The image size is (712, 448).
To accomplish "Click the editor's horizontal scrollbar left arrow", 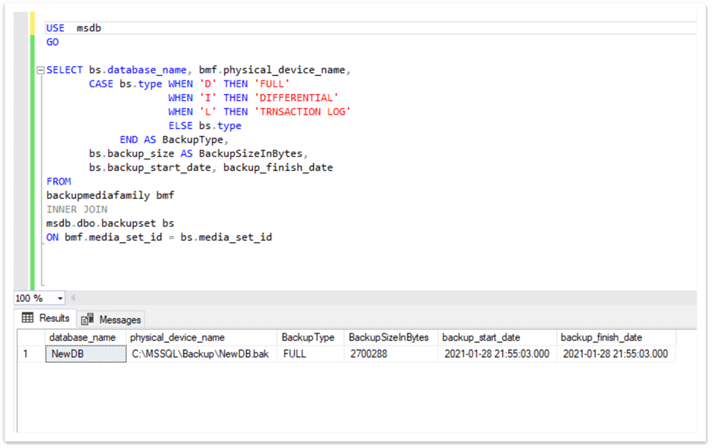I will pos(74,298).
